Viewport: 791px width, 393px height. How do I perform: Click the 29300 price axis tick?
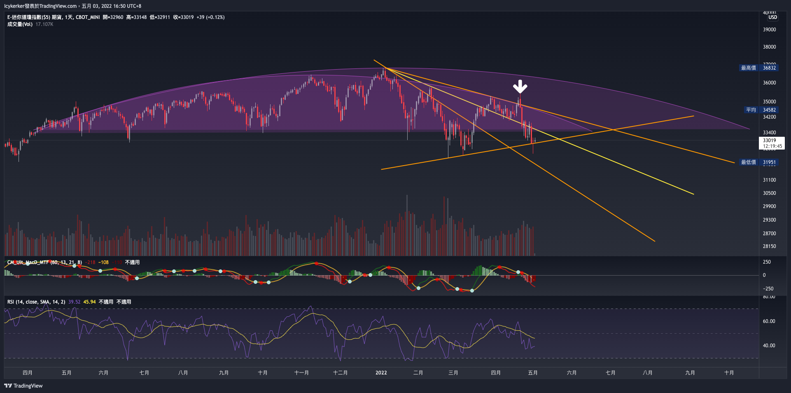coord(769,220)
